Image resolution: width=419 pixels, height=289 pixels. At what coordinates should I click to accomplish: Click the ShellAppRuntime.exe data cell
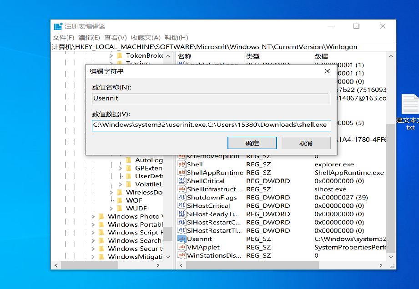pos(349,173)
